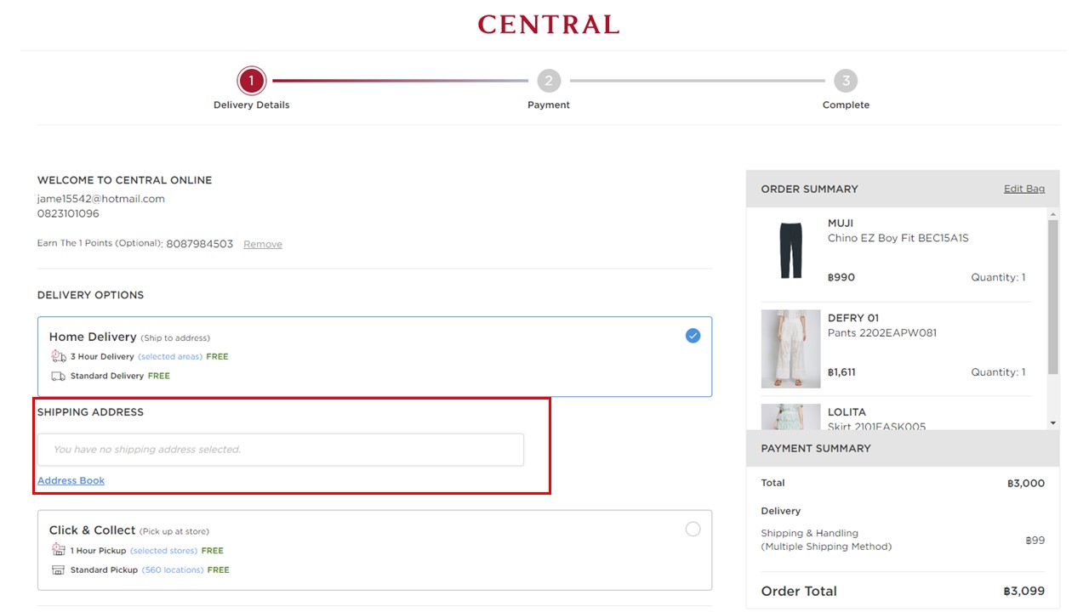This screenshot has height=612, width=1089.
Task: Open the 560 locations link
Action: (173, 570)
